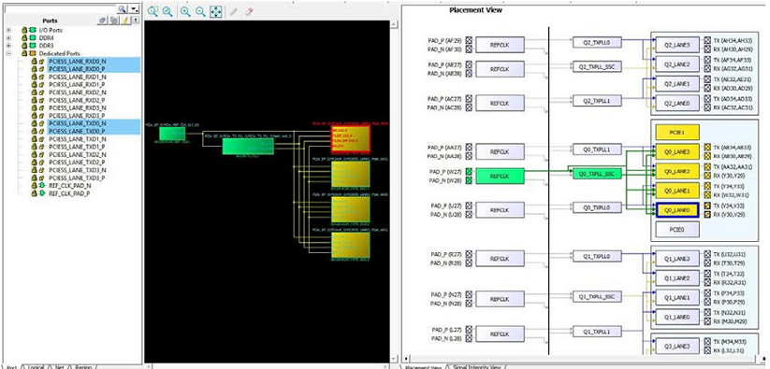Click the broom highlight icon in the Ports header
This screenshot has width=770, height=369.
tap(125, 21)
